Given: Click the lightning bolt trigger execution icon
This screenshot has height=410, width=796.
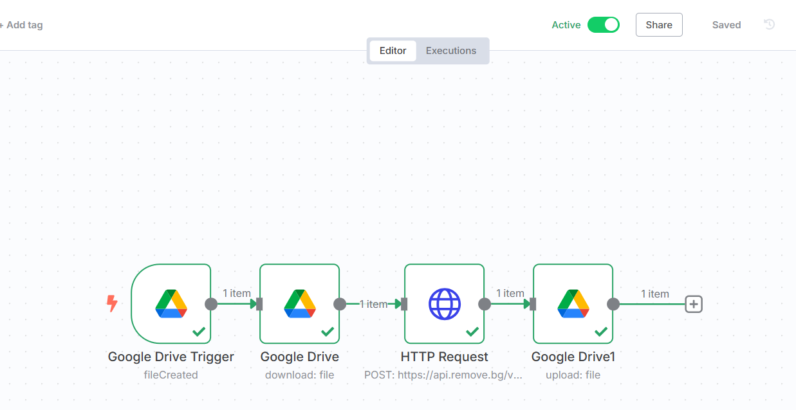Looking at the screenshot, I should (113, 303).
